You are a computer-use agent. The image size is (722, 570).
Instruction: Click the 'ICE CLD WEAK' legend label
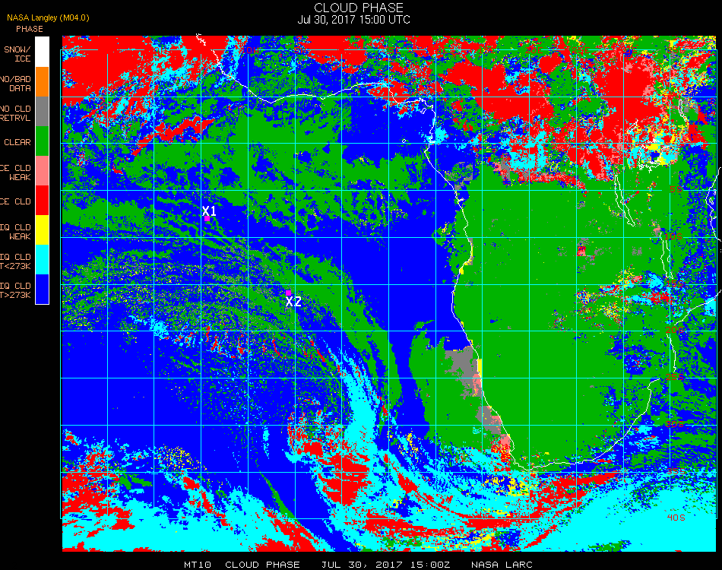tap(16, 173)
